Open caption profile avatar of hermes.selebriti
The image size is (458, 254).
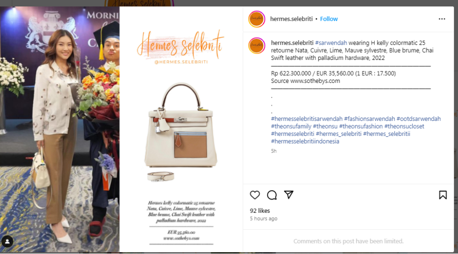click(257, 46)
